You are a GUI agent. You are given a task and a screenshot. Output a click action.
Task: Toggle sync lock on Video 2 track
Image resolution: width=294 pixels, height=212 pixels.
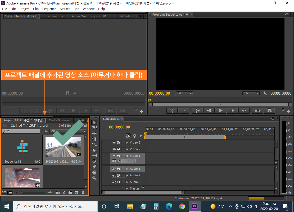[x=119, y=149]
